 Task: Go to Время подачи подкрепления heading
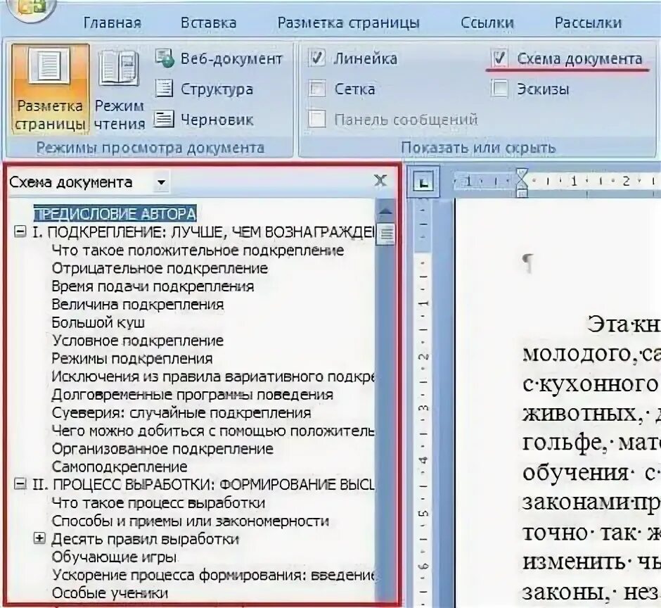tap(153, 286)
